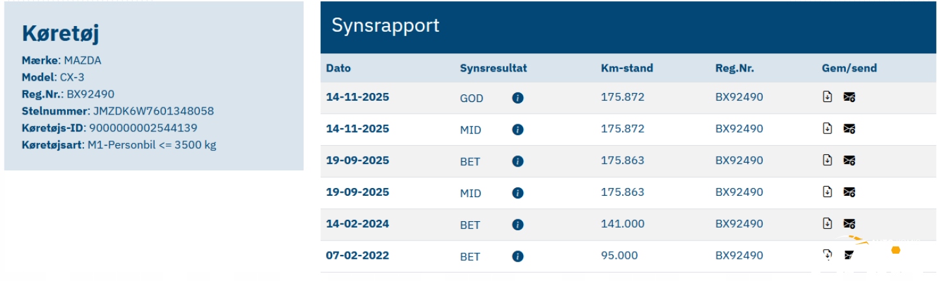
Task: Click the Km-stand column header
Action: 627,68
